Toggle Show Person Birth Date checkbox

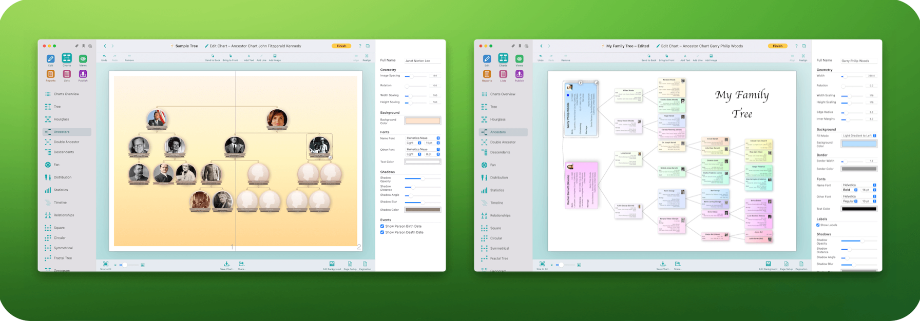tap(382, 226)
